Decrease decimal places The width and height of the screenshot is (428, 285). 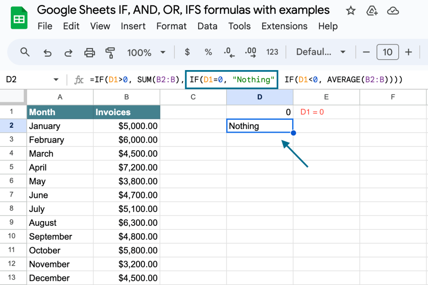[229, 52]
